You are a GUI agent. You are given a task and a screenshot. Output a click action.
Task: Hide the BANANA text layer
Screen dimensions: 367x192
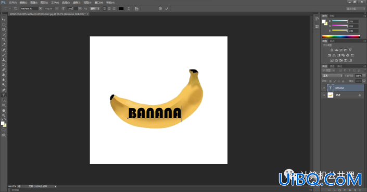[324, 88]
